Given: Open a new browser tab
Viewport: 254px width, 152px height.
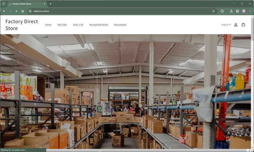Looking at the screenshot, I should [50, 4].
